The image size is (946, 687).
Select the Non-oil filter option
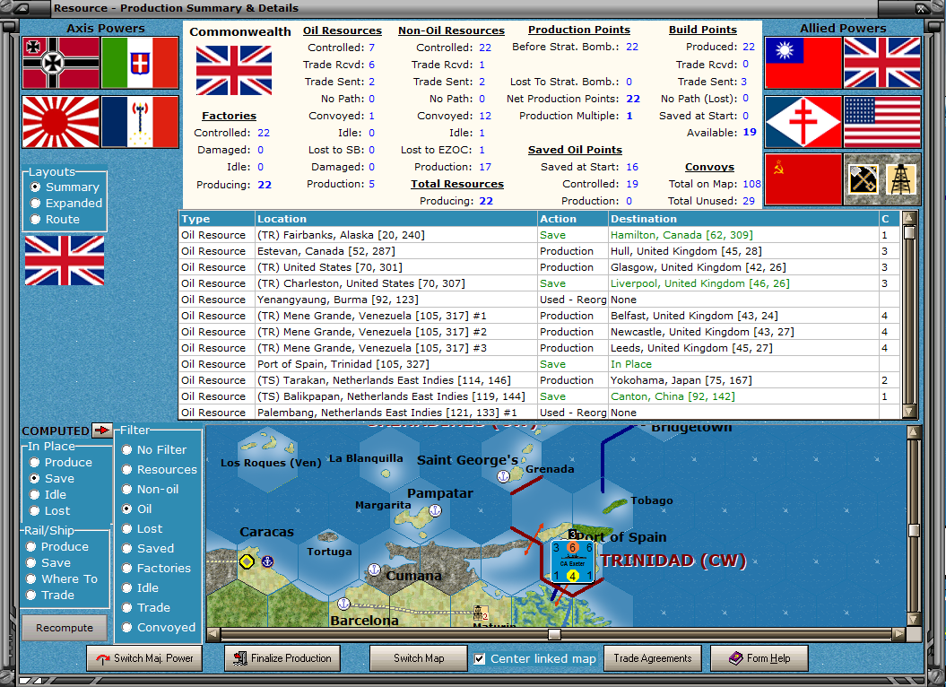coord(151,490)
